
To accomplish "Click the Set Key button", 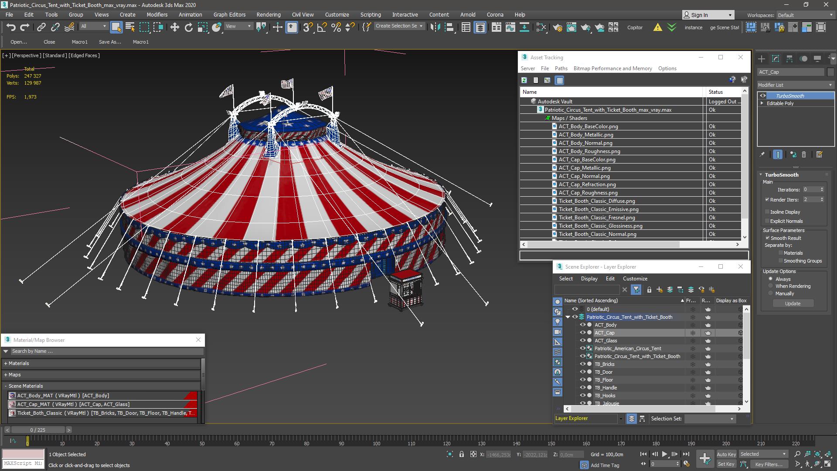I will click(726, 464).
